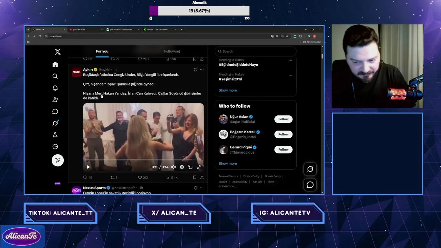Image resolution: width=441 pixels, height=248 pixels.
Task: Open trending topic #EğitimdeŞiddeteHayır
Action: click(x=238, y=64)
